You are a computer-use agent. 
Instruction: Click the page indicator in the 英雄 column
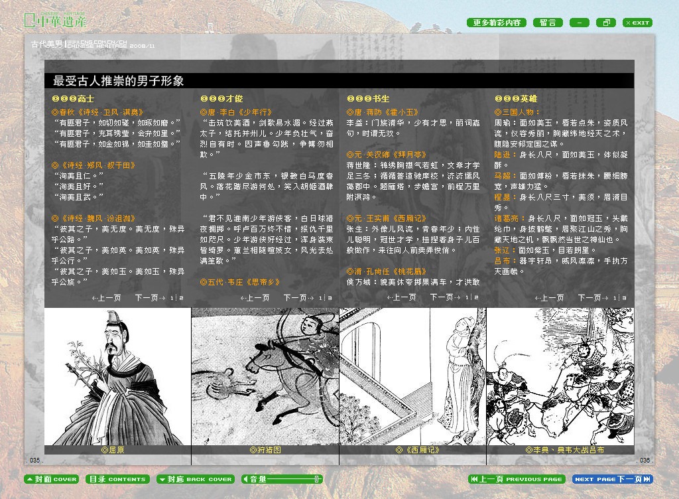coord(620,298)
